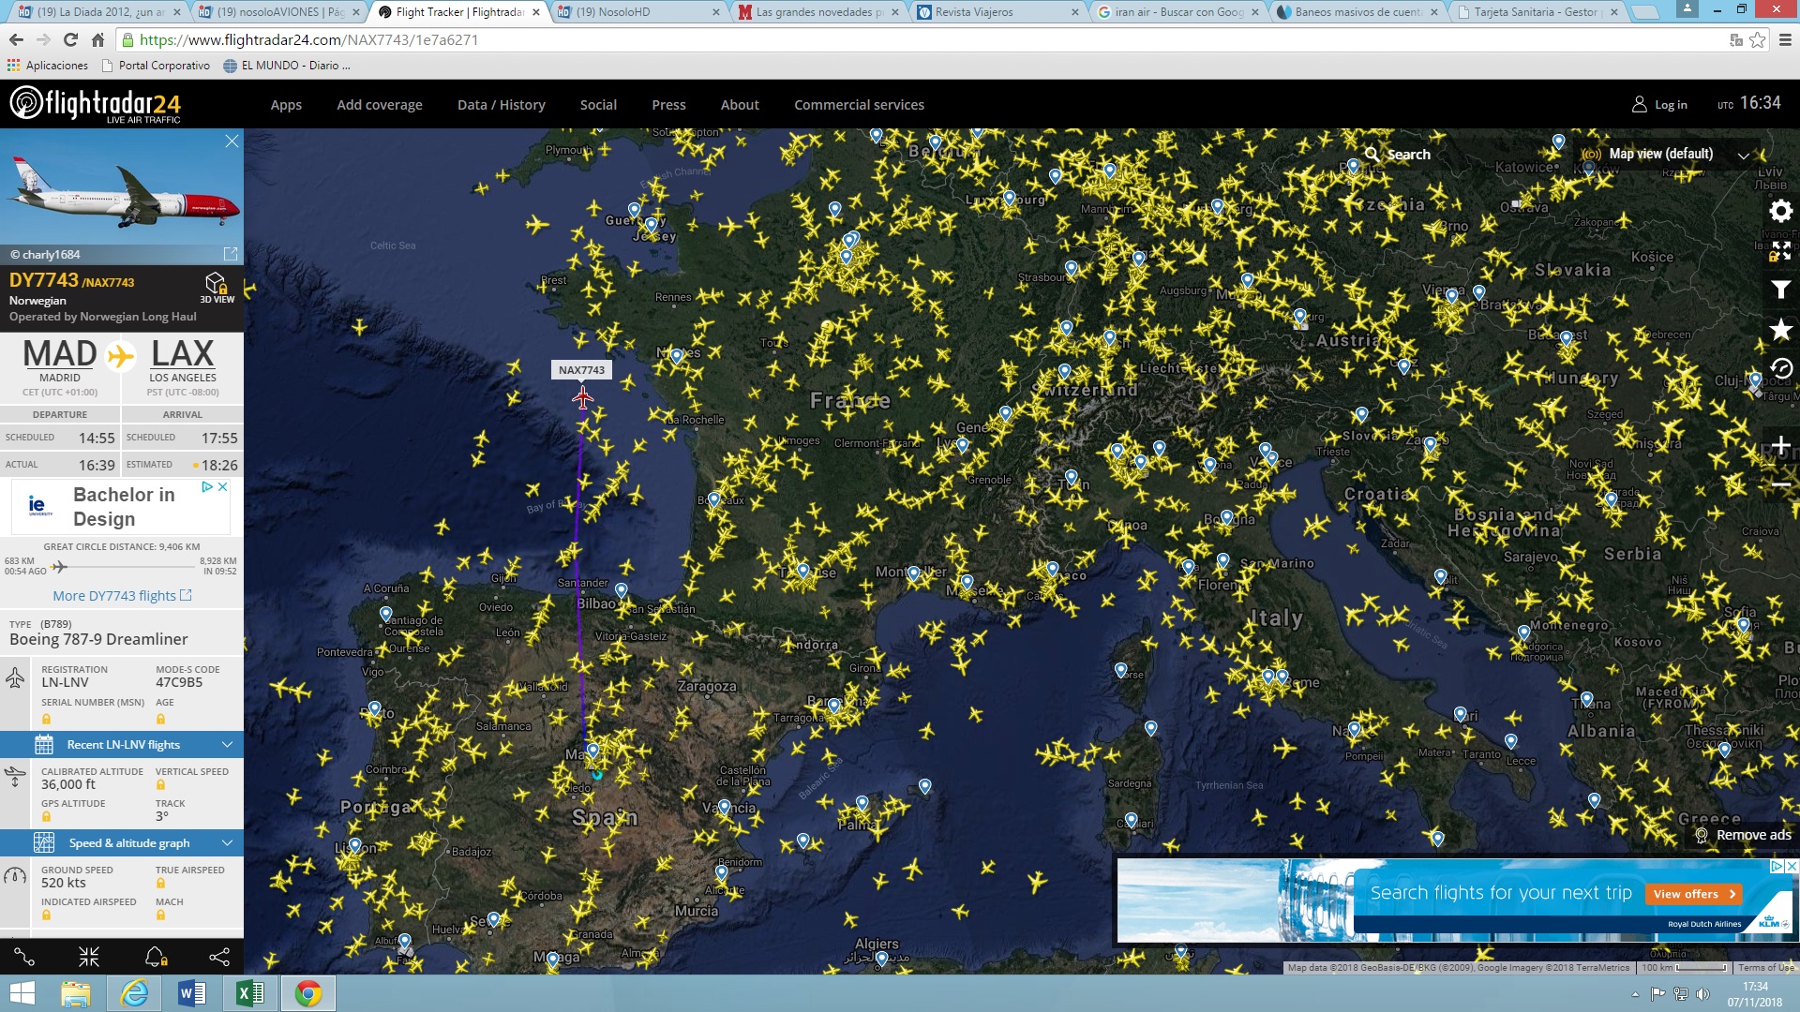
Task: Open Portal Corporativo bookmark
Action: (156, 66)
